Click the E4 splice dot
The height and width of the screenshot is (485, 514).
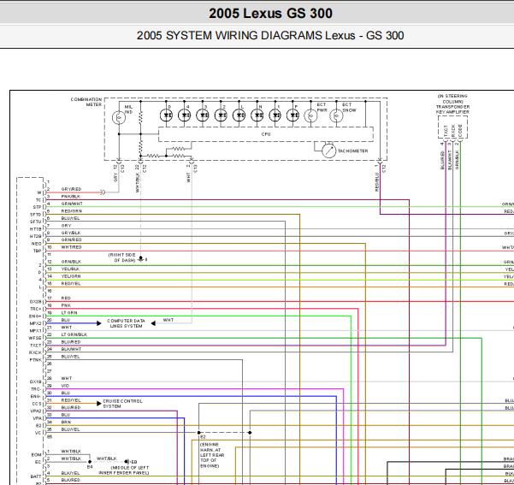pyautogui.click(x=90, y=462)
